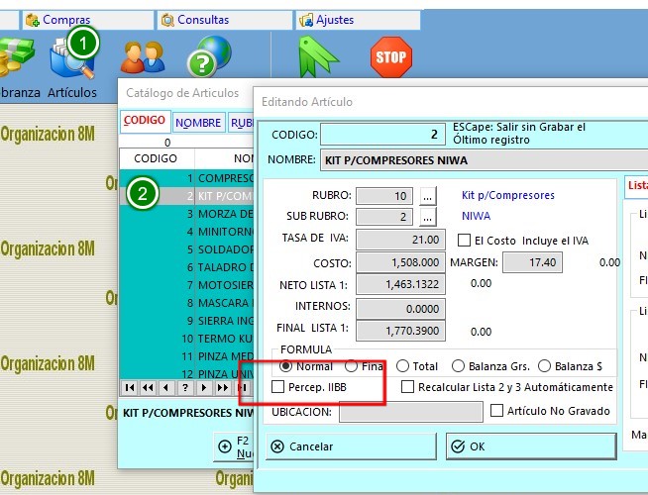Check El Costo Incluye el IVA
This screenshot has width=648, height=495.
click(464, 241)
